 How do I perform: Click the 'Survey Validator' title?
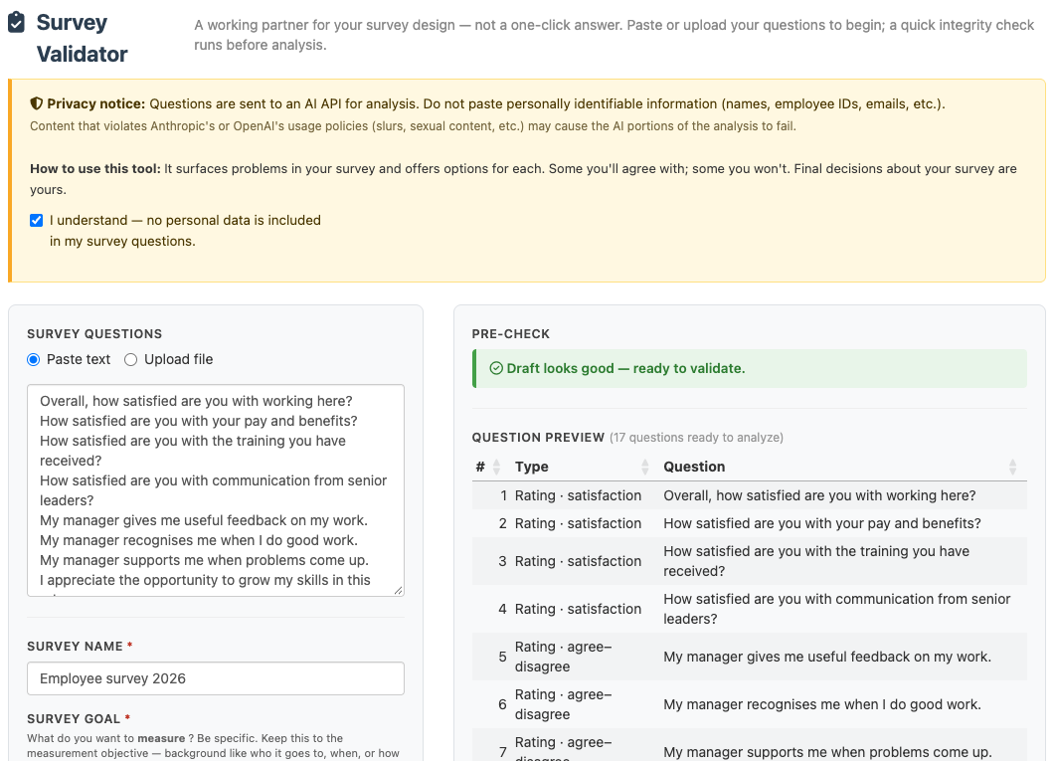click(x=82, y=39)
